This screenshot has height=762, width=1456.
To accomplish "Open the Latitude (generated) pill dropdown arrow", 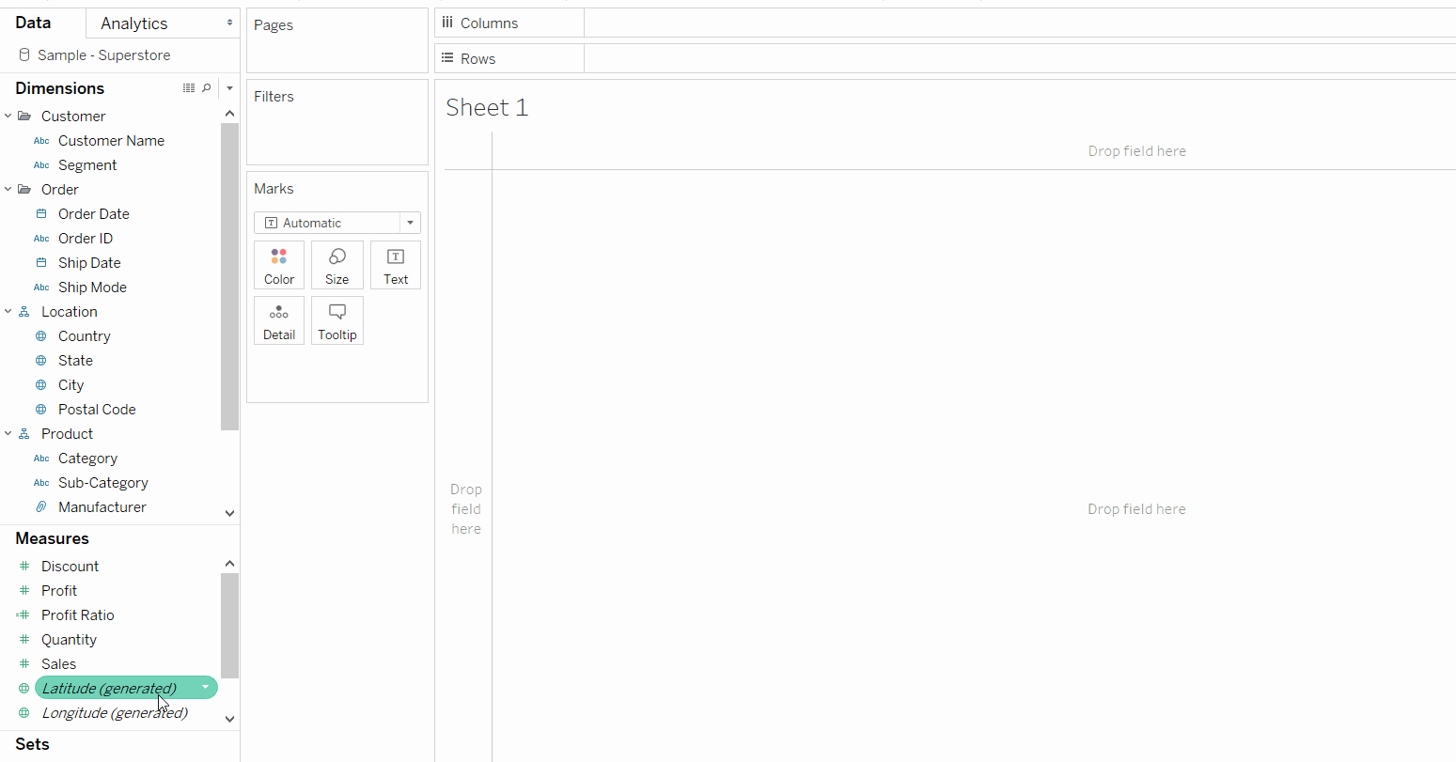I will pos(205,688).
